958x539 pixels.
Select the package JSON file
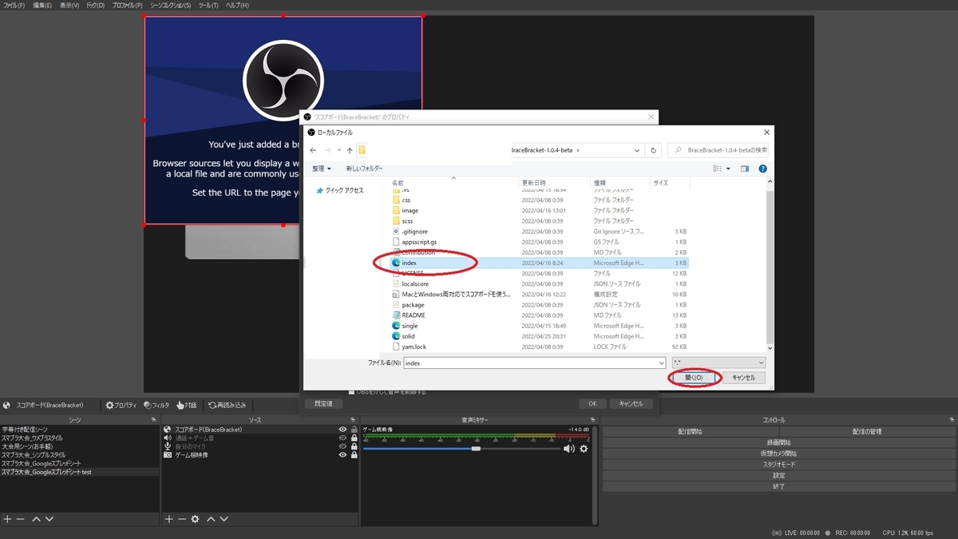coord(539,305)
